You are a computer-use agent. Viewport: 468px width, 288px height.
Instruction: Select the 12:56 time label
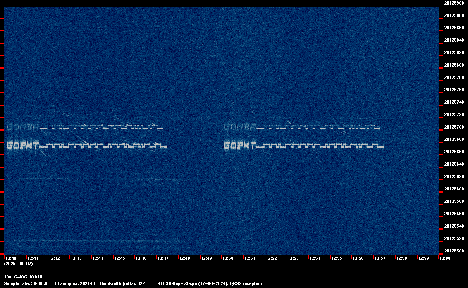[x=358, y=258]
